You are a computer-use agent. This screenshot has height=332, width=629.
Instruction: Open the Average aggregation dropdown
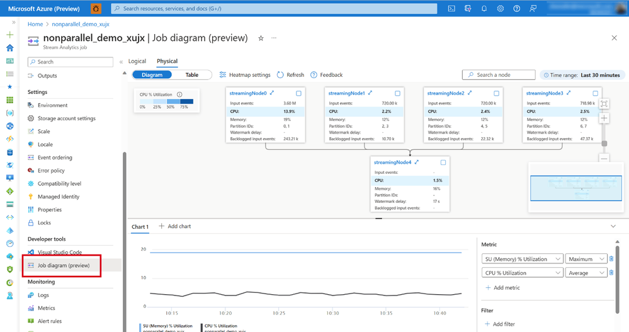pos(586,273)
